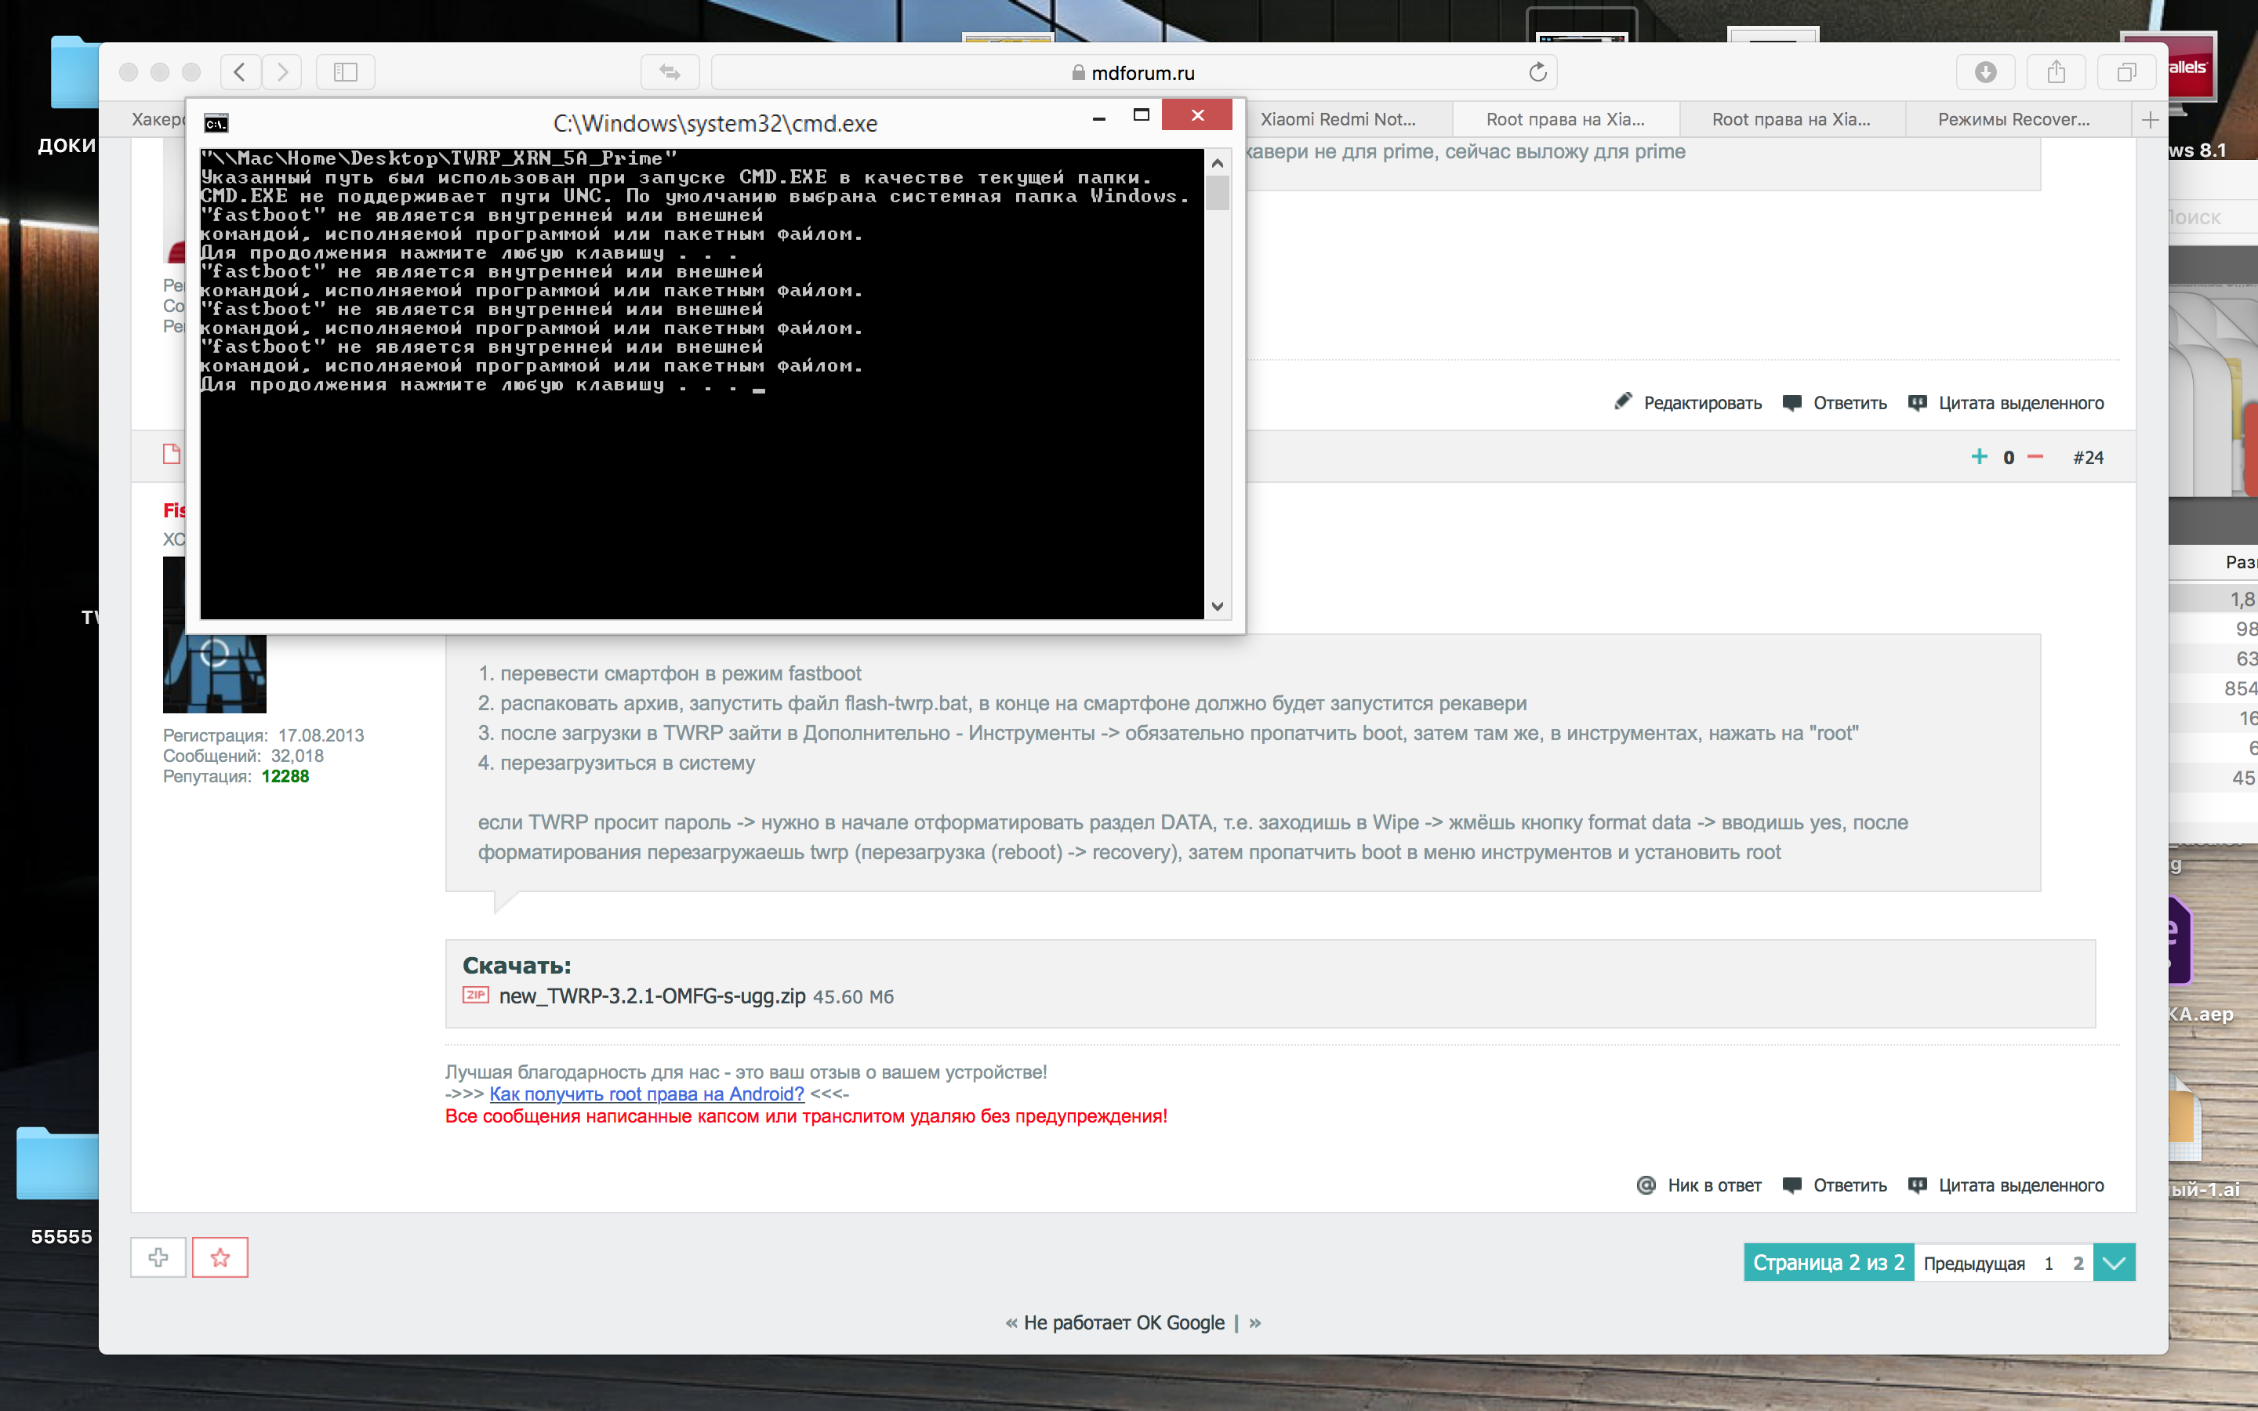The width and height of the screenshot is (2258, 1411).
Task: Reload the mdforum.ru page
Action: pyautogui.click(x=1537, y=72)
